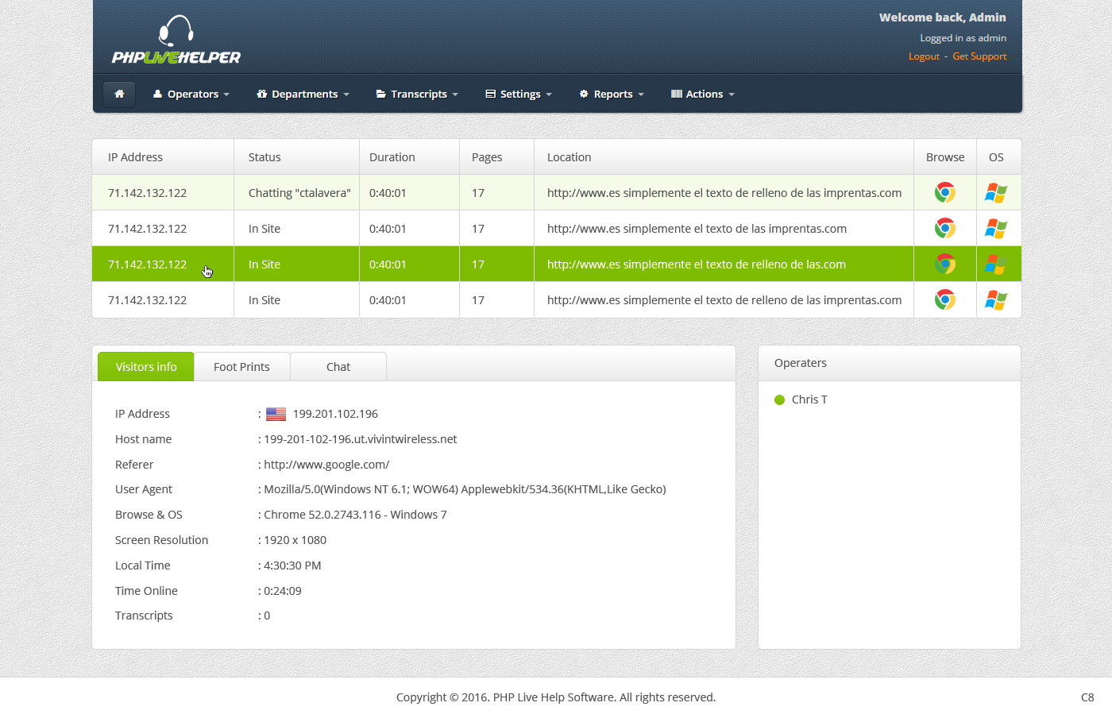Screen dimensions: 1112x718
Task: Click the copyright footer text
Action: (x=556, y=697)
